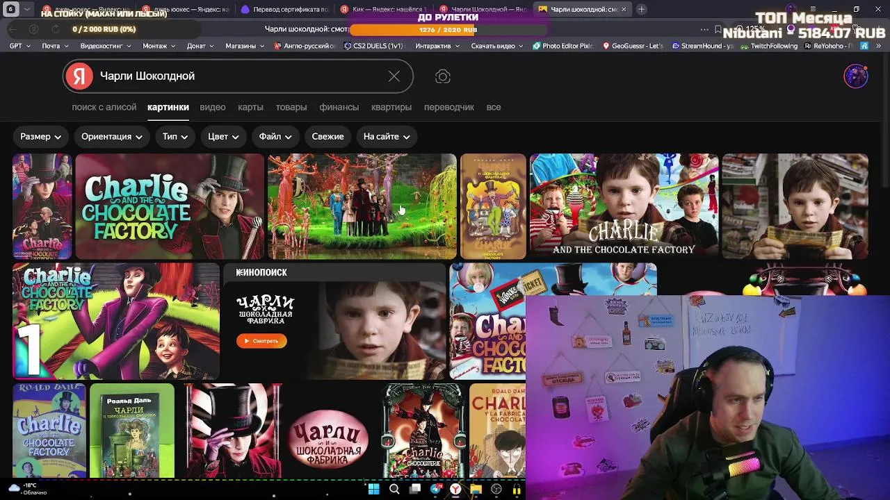Open the tab counter showing 6

coord(10,9)
